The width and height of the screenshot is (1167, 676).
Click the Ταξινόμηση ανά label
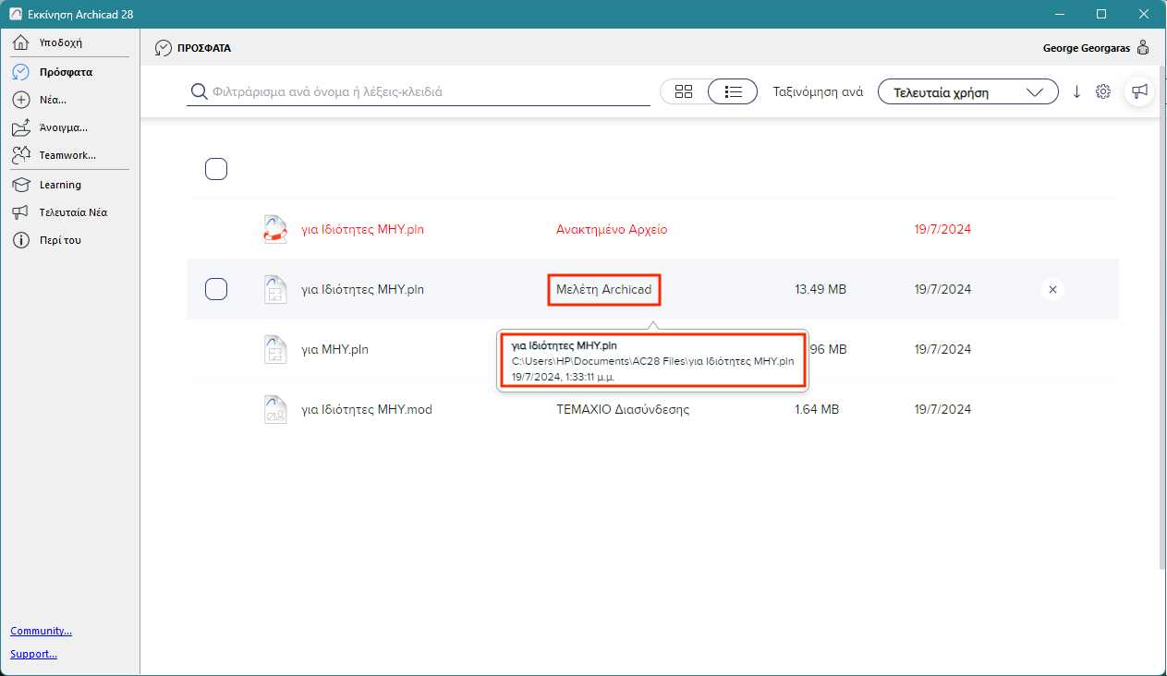818,91
